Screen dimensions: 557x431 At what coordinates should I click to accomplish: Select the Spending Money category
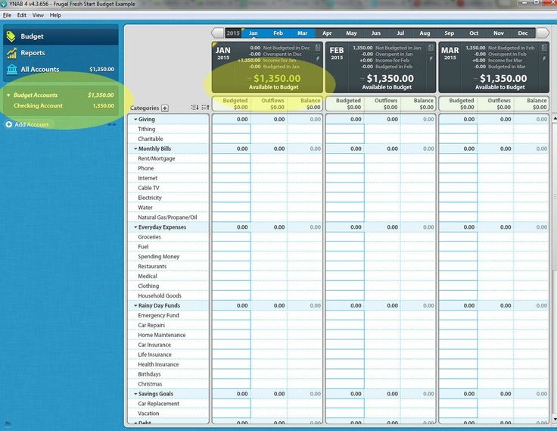click(158, 257)
